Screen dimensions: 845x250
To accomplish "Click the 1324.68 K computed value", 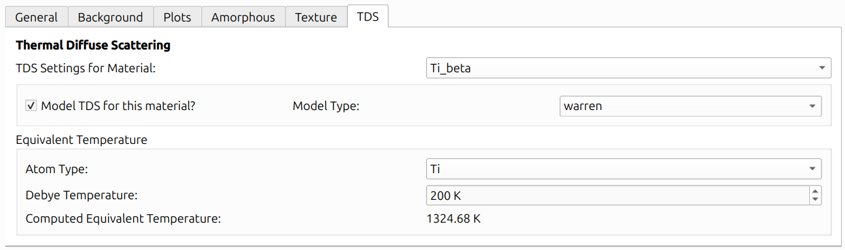I will (453, 219).
